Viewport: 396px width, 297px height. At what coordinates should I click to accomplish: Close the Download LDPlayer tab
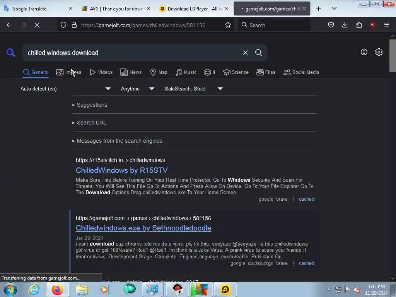coord(226,9)
